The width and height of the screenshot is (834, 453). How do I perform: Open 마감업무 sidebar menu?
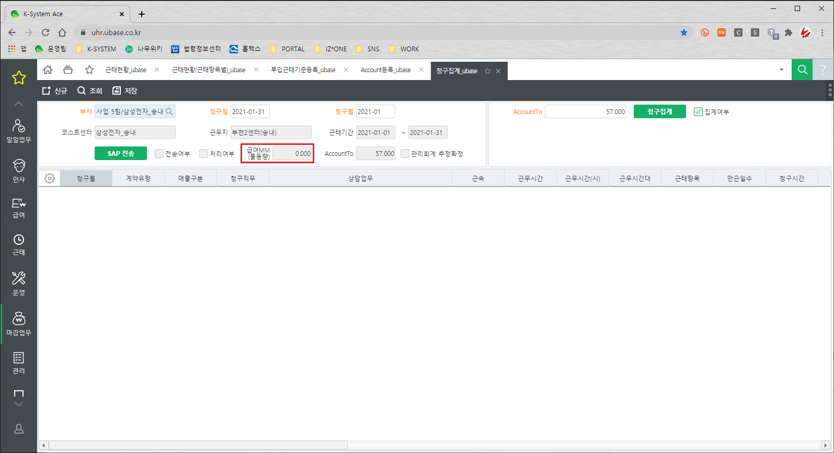(x=19, y=324)
